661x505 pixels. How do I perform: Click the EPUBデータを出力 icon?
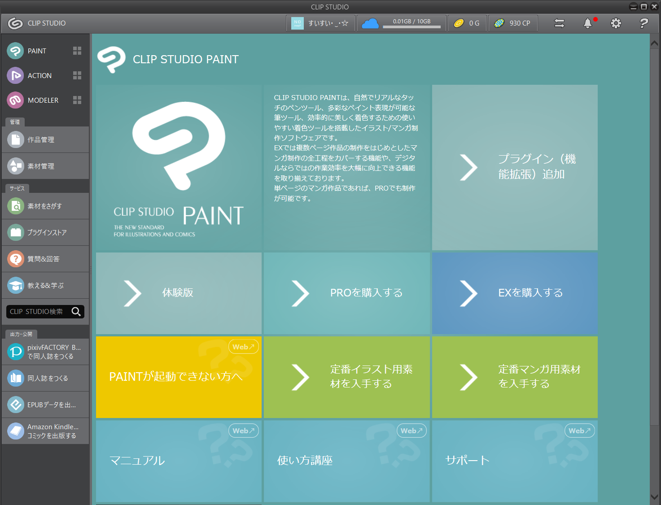(16, 405)
